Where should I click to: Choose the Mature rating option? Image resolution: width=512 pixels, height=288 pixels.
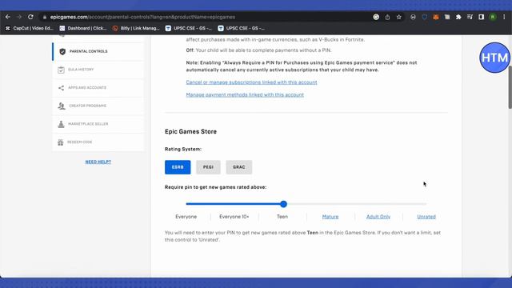pyautogui.click(x=330, y=217)
